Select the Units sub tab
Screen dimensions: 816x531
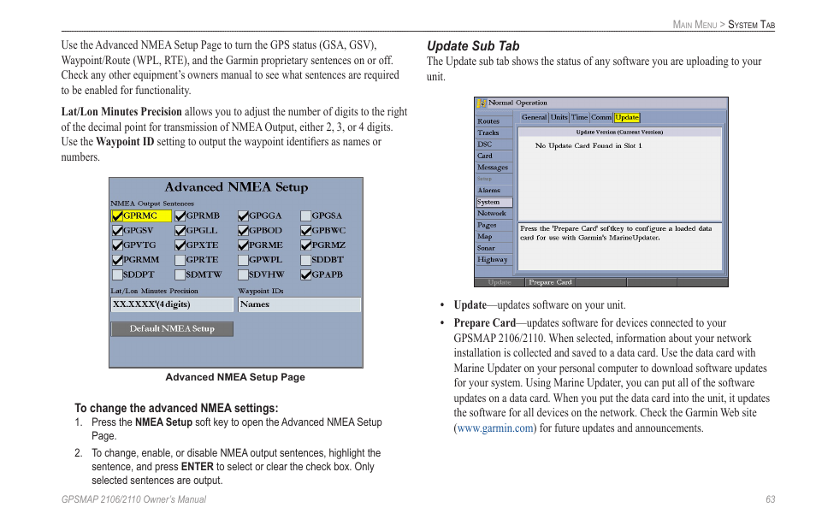[x=559, y=117]
